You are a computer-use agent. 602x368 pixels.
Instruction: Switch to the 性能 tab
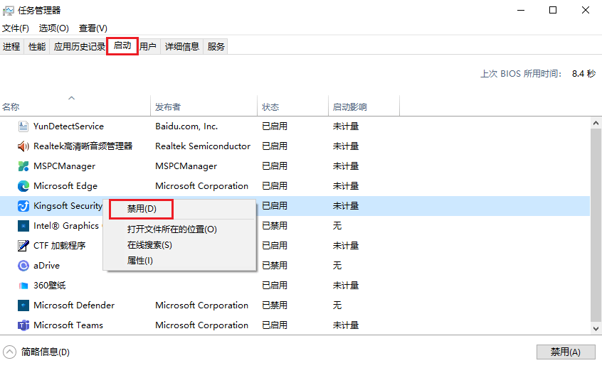click(x=37, y=47)
